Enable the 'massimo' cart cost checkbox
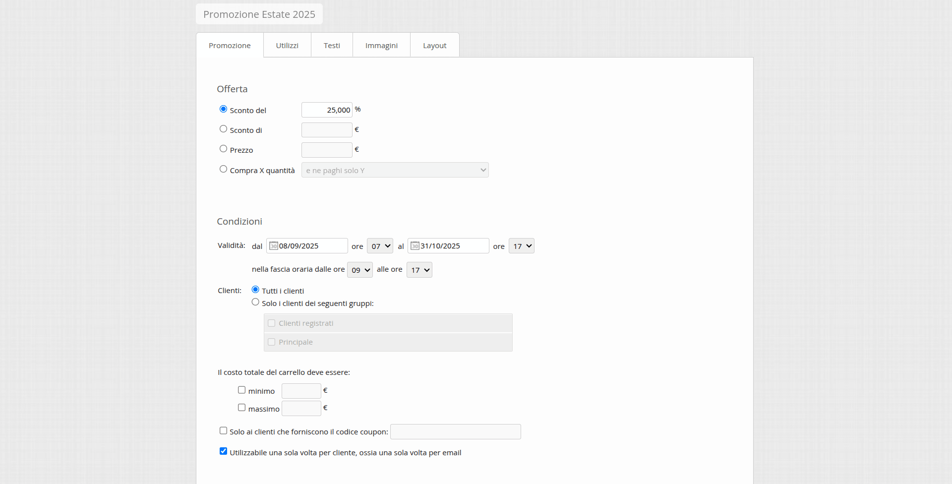Viewport: 952px width, 484px height. click(x=241, y=408)
